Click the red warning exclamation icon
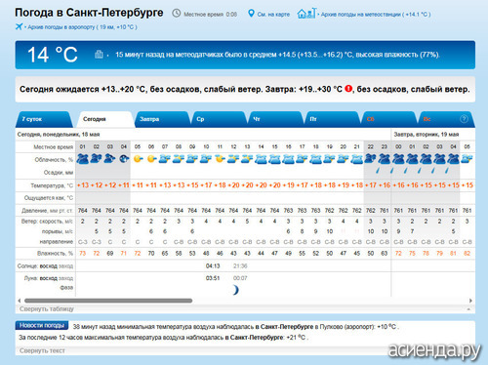This screenshot has width=488, height=365. 348,89
